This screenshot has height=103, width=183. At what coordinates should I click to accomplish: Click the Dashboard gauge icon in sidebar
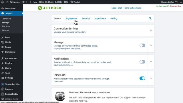coord(3,8)
